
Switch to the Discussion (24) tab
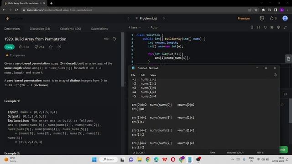tap(40, 29)
